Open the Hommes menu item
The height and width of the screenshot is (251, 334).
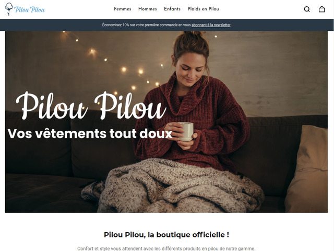(x=147, y=9)
